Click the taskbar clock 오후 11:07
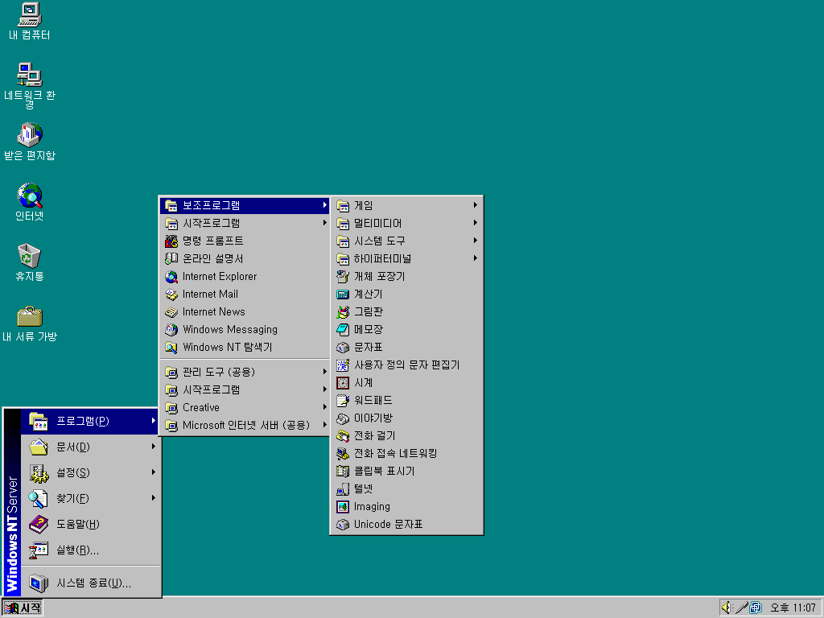824x618 pixels. click(x=793, y=608)
